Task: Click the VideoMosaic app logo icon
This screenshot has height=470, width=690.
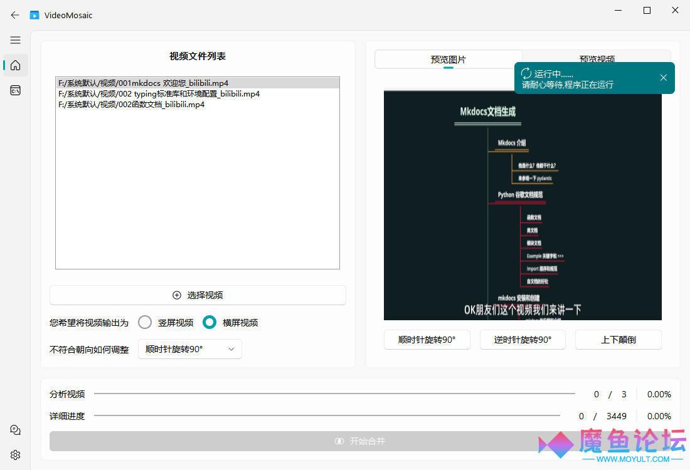Action: (34, 16)
